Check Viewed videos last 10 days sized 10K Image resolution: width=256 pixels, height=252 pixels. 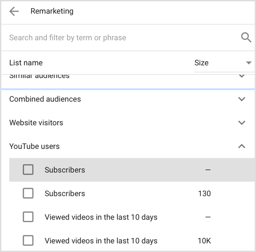coord(28,240)
